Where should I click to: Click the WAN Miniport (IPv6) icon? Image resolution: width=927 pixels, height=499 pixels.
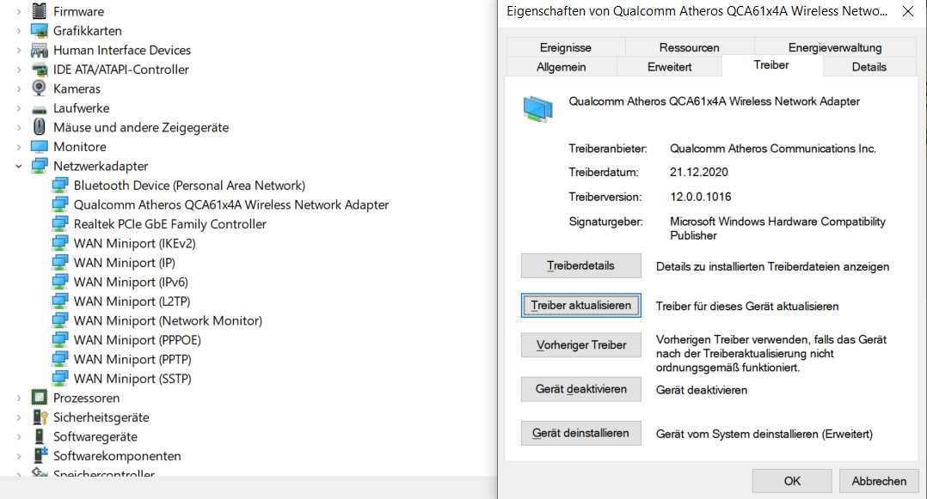coord(59,282)
